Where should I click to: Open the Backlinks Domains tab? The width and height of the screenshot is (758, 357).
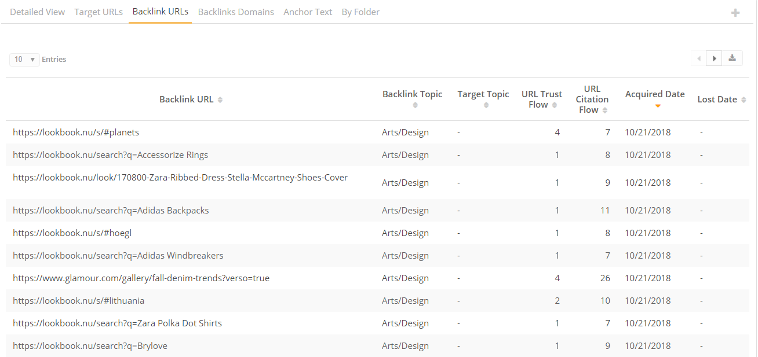pos(236,12)
